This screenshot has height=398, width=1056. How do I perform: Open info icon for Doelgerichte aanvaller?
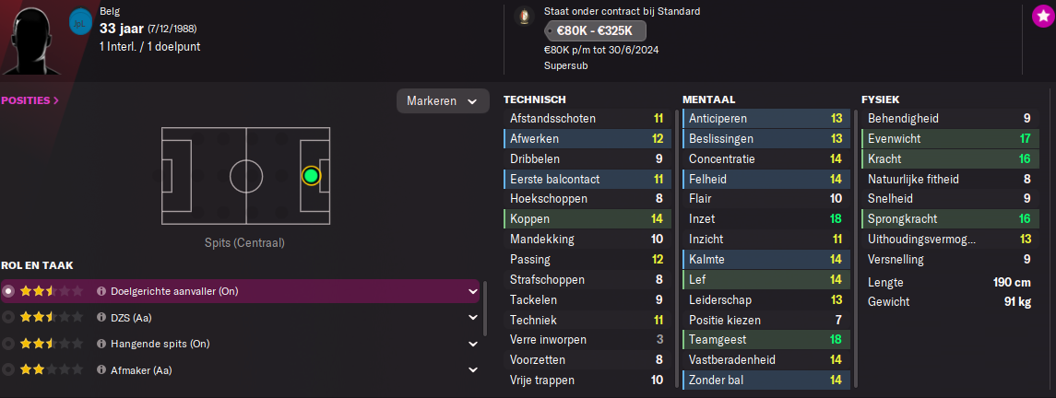[x=101, y=292]
